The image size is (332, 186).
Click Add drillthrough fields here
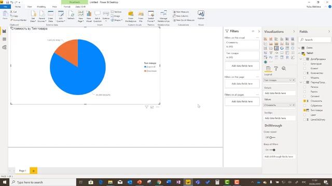(279, 157)
